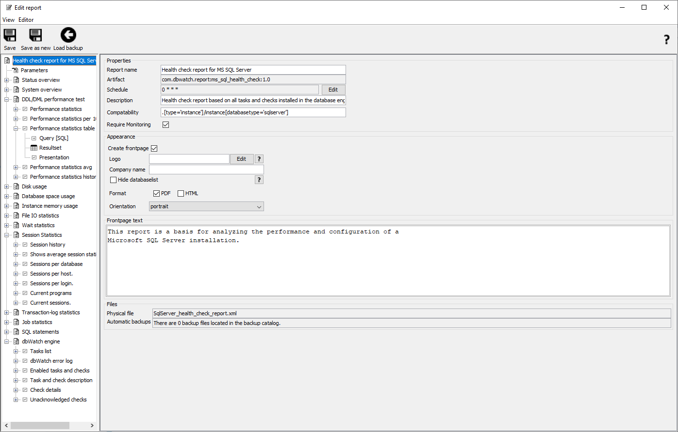Click the Logo Edit button
678x432 pixels.
241,159
